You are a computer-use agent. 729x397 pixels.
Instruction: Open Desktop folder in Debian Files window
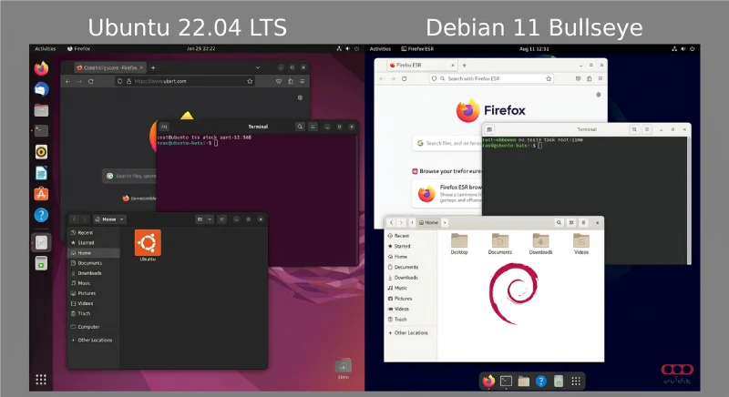click(x=459, y=244)
